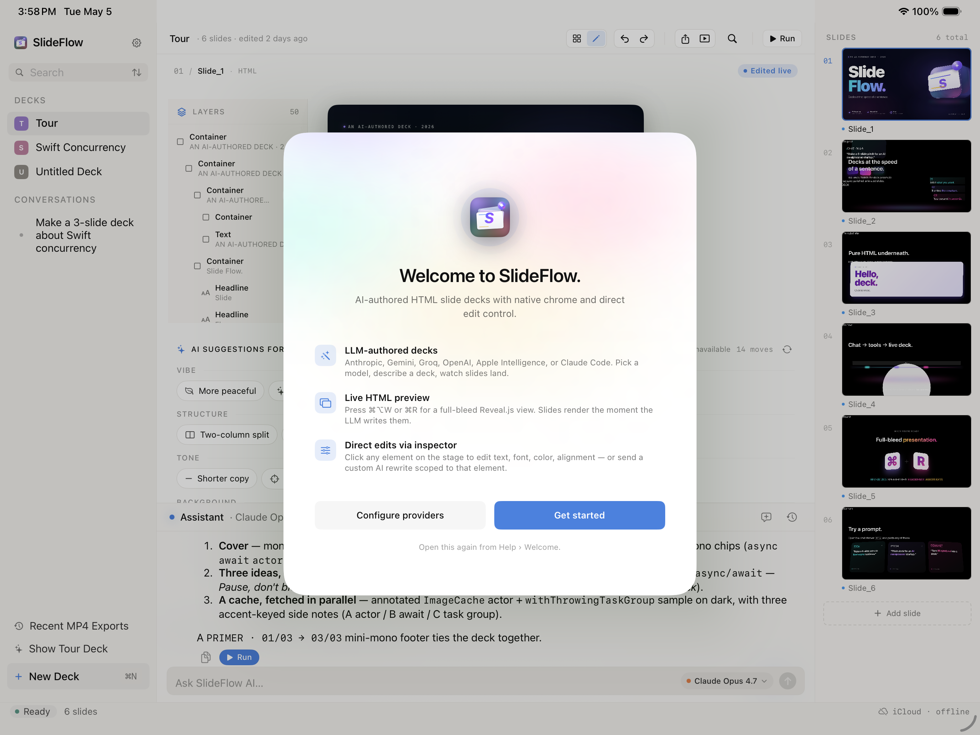Click the SlideFlow welcome app icon
Screen dimensions: 980x735
pos(490,217)
